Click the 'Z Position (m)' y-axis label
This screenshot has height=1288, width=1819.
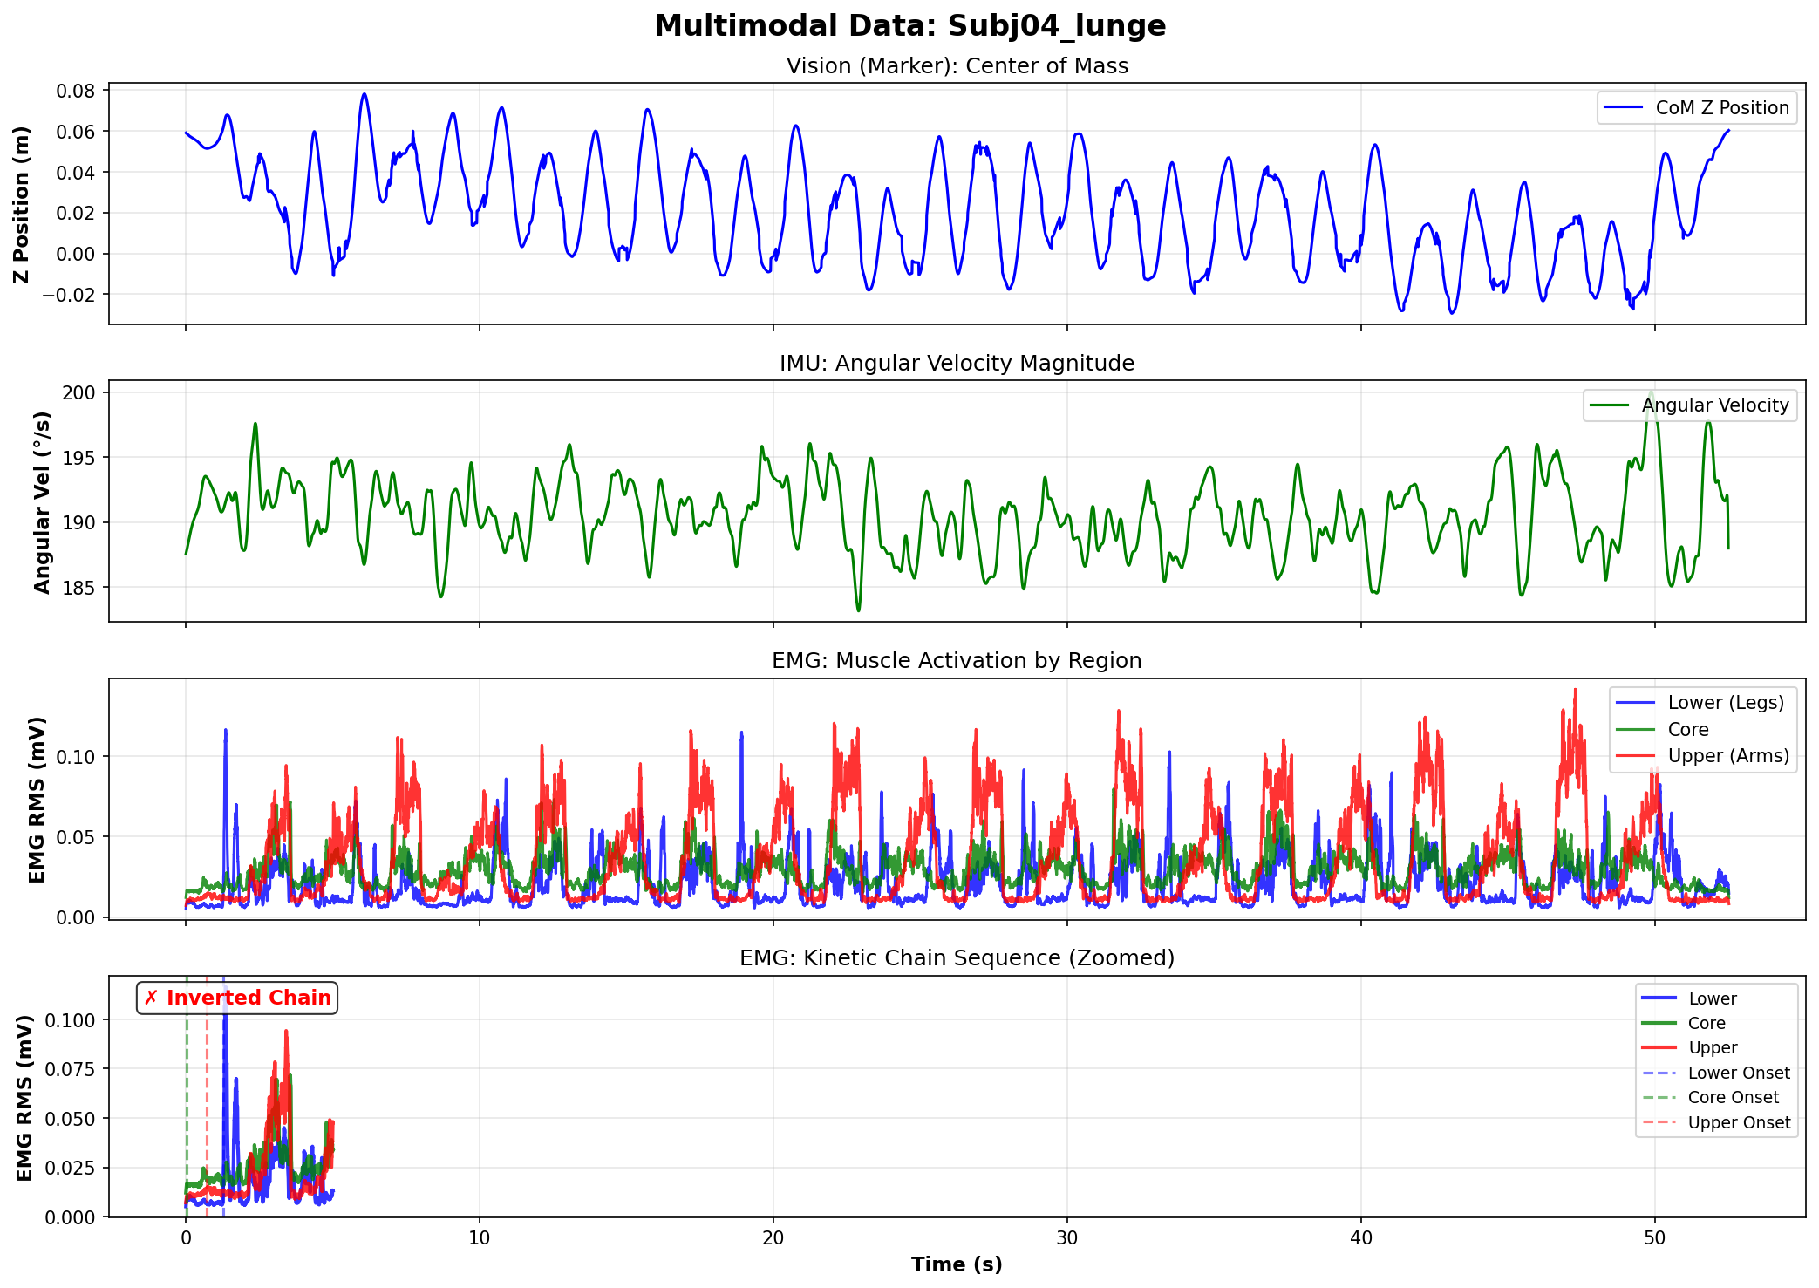coord(22,204)
